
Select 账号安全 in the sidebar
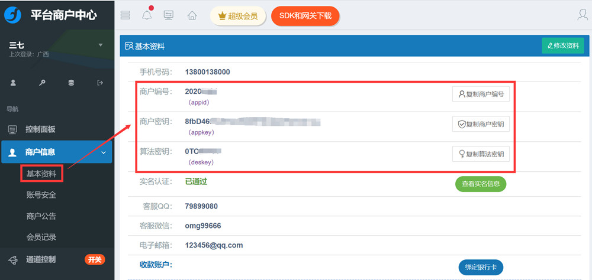point(41,195)
